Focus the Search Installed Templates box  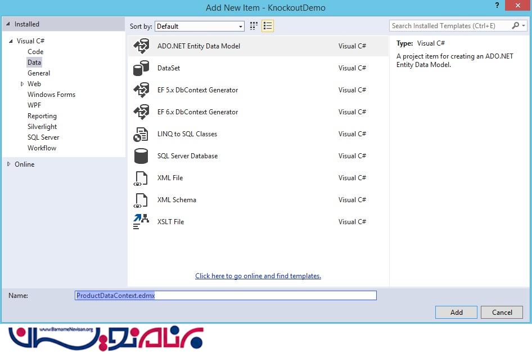pos(450,26)
